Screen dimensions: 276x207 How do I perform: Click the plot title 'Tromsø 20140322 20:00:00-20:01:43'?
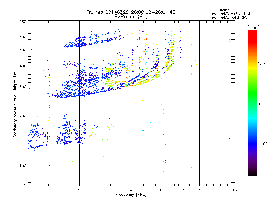[131, 12]
